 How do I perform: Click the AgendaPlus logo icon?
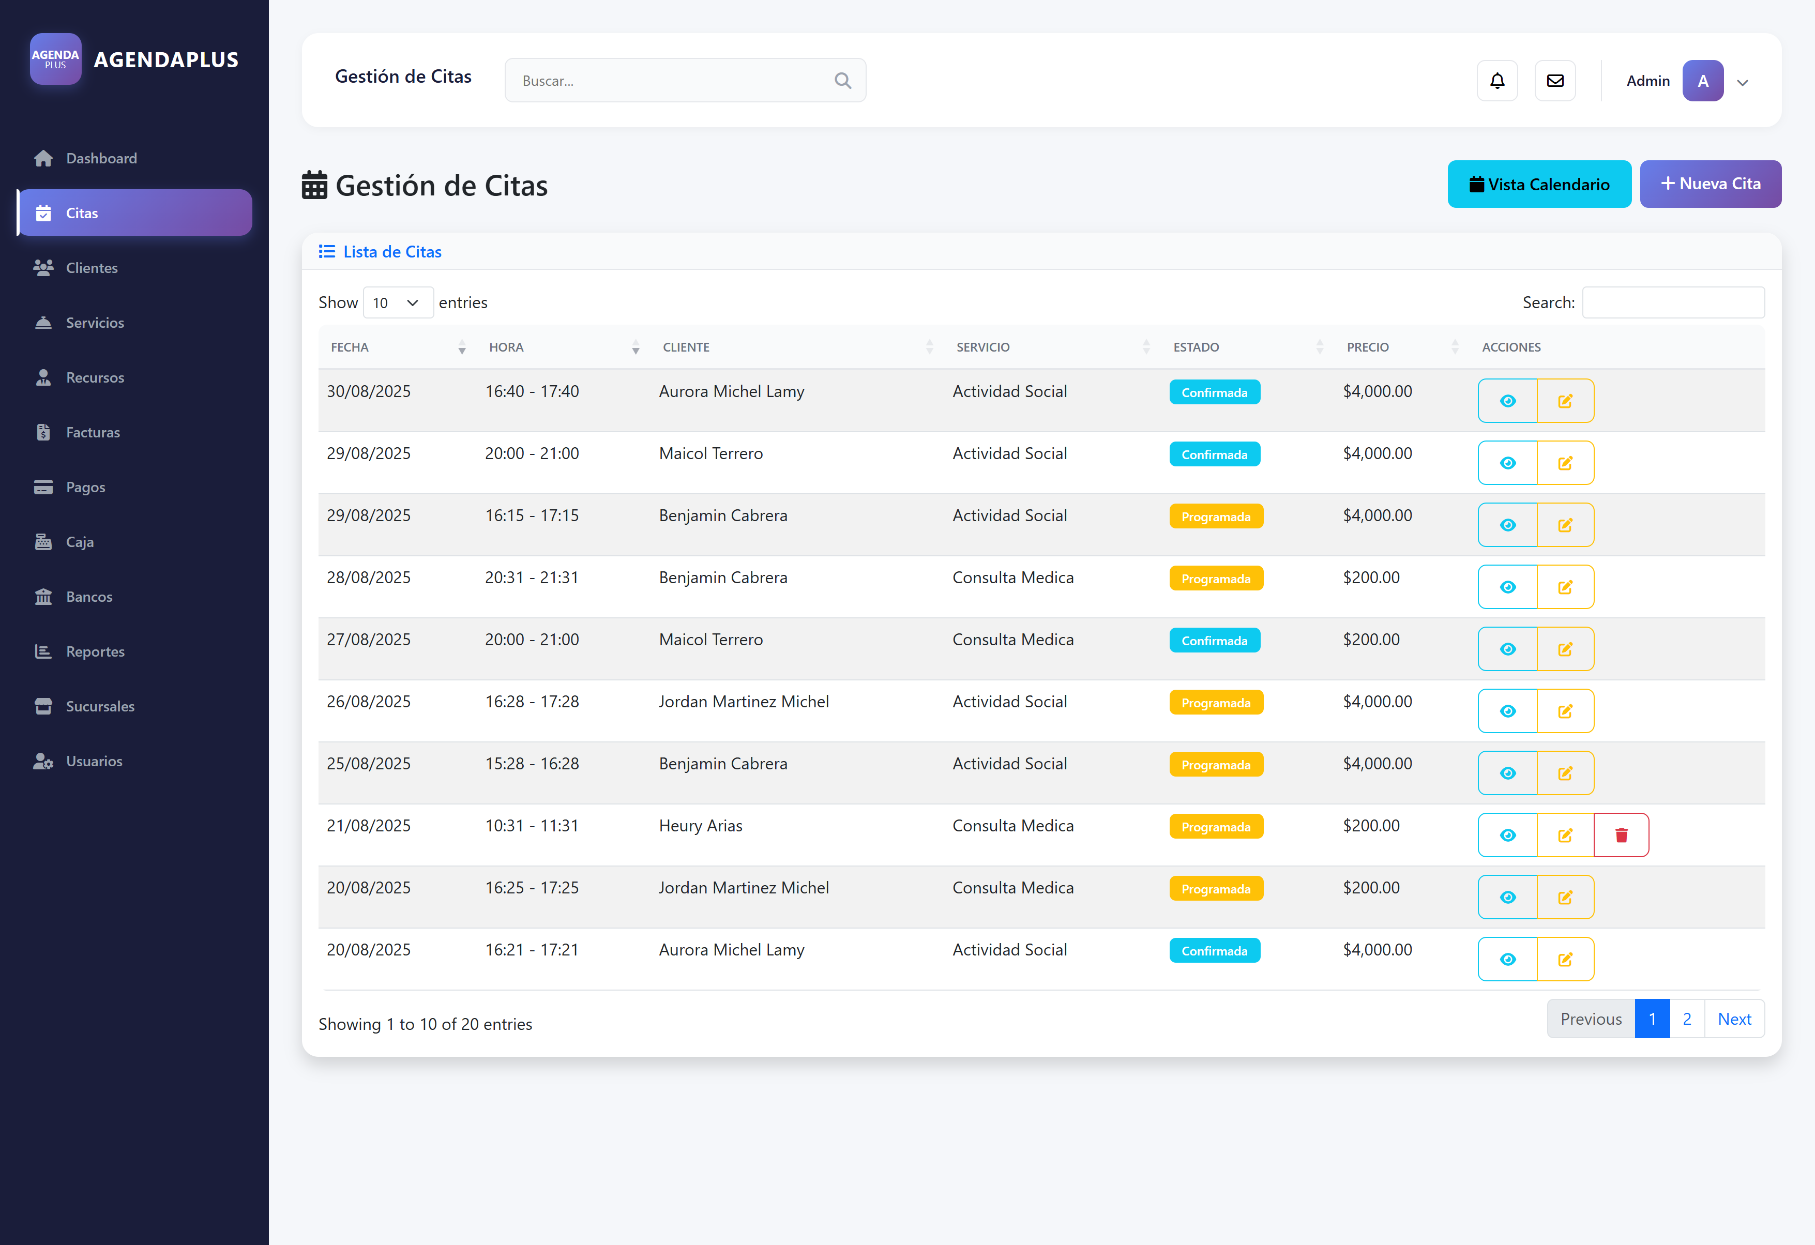[55, 59]
